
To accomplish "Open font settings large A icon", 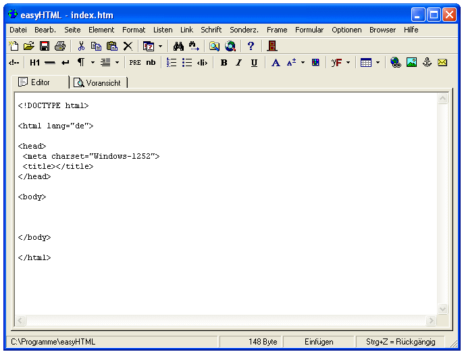I will [x=276, y=63].
